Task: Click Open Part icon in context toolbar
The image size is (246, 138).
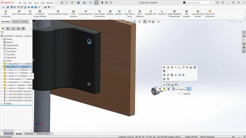Action: pos(164,67)
